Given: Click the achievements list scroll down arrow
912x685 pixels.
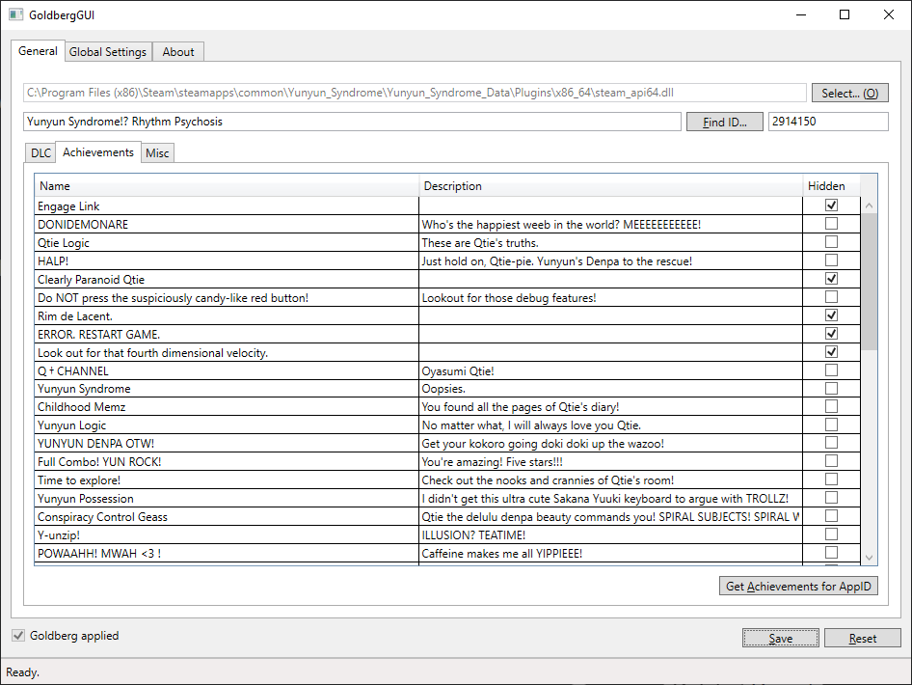Looking at the screenshot, I should pos(869,558).
